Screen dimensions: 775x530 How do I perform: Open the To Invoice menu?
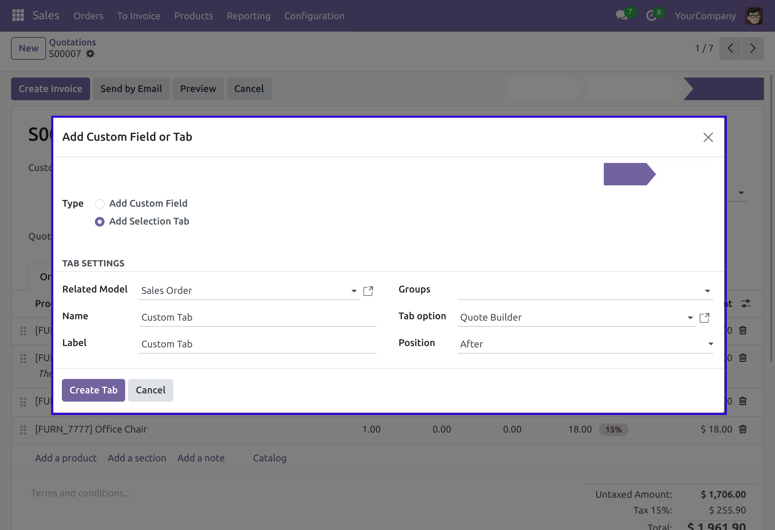pyautogui.click(x=139, y=16)
